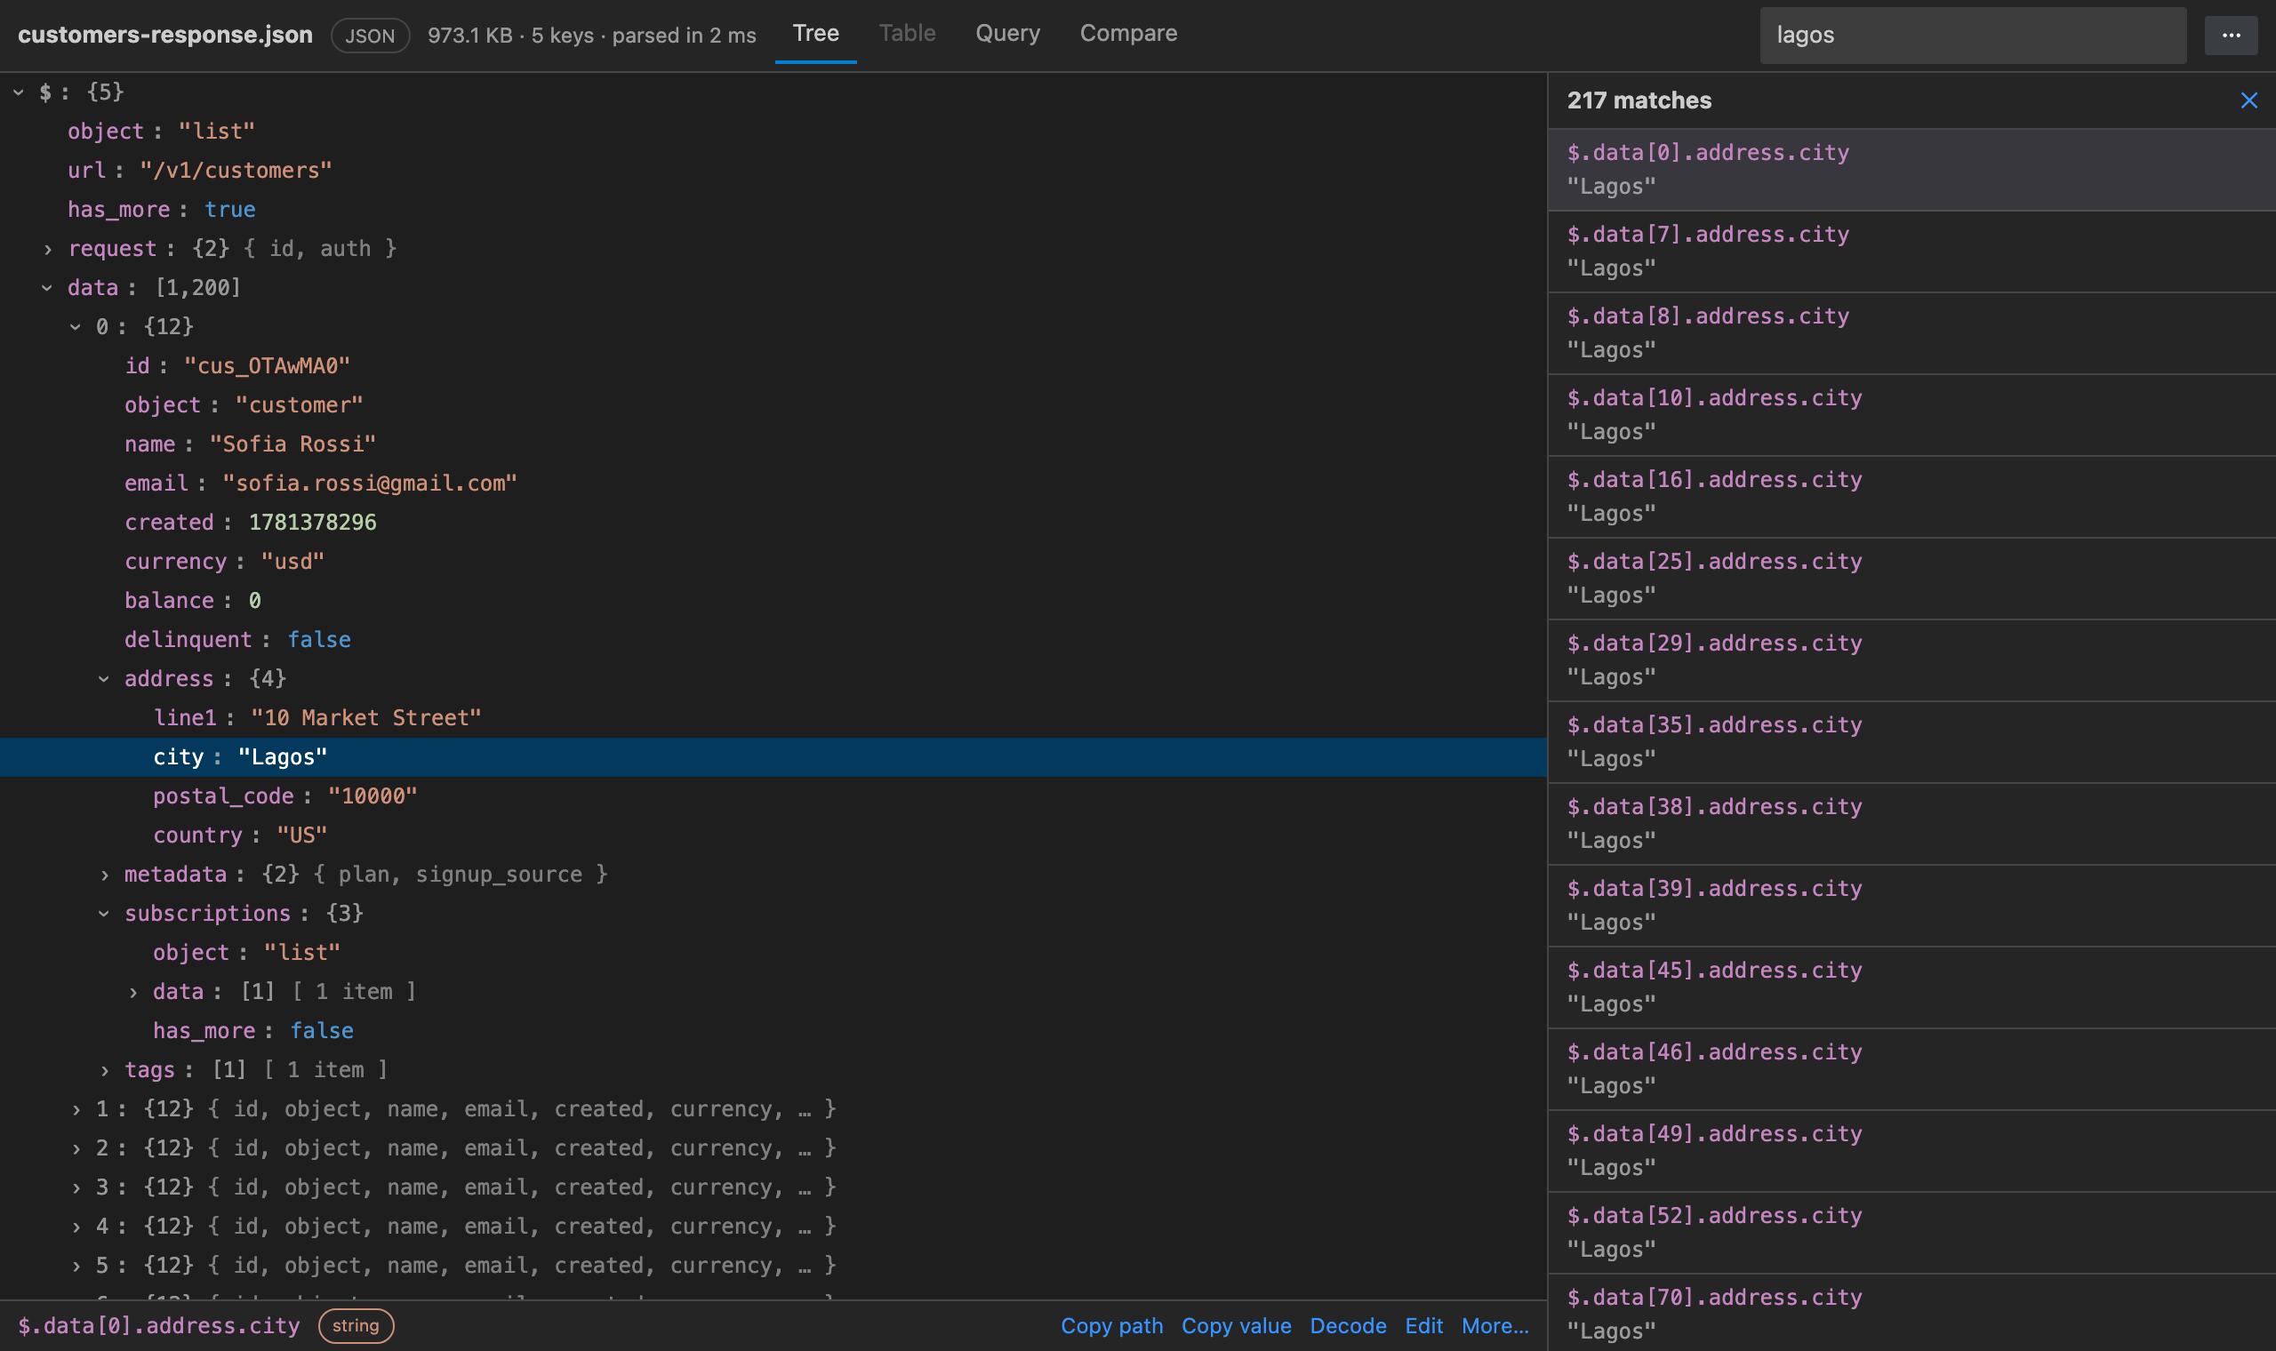This screenshot has width=2276, height=1351.
Task: Select the id "cus_OTAwMA0" row
Action: click(x=773, y=366)
